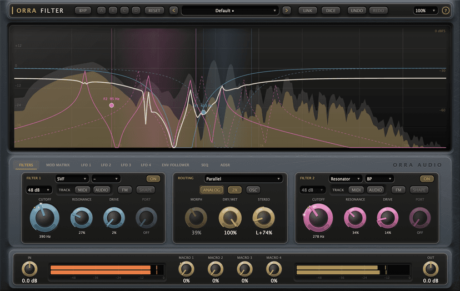Click the orange input level meter
The image size is (460, 291).
[x=107, y=270]
